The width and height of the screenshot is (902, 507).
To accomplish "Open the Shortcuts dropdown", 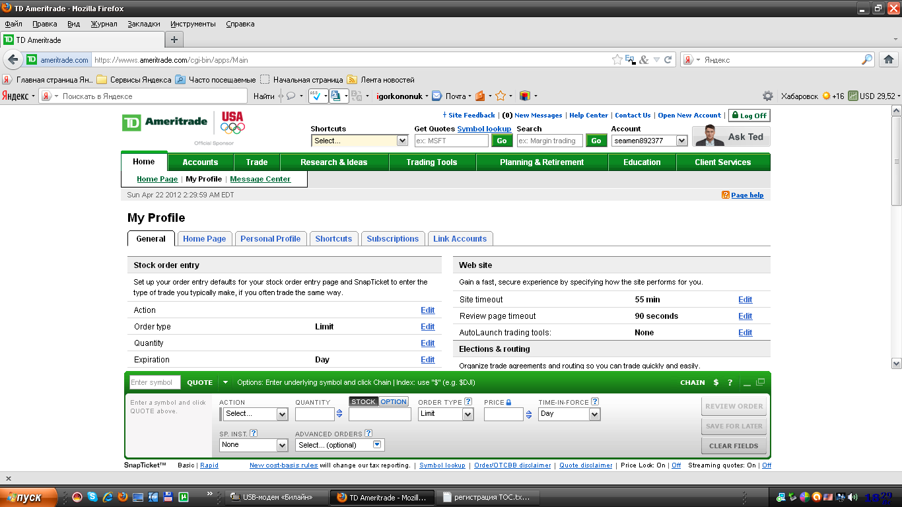I will pos(360,141).
